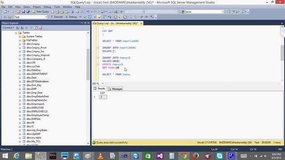Open the File menu

click(x=3, y=7)
